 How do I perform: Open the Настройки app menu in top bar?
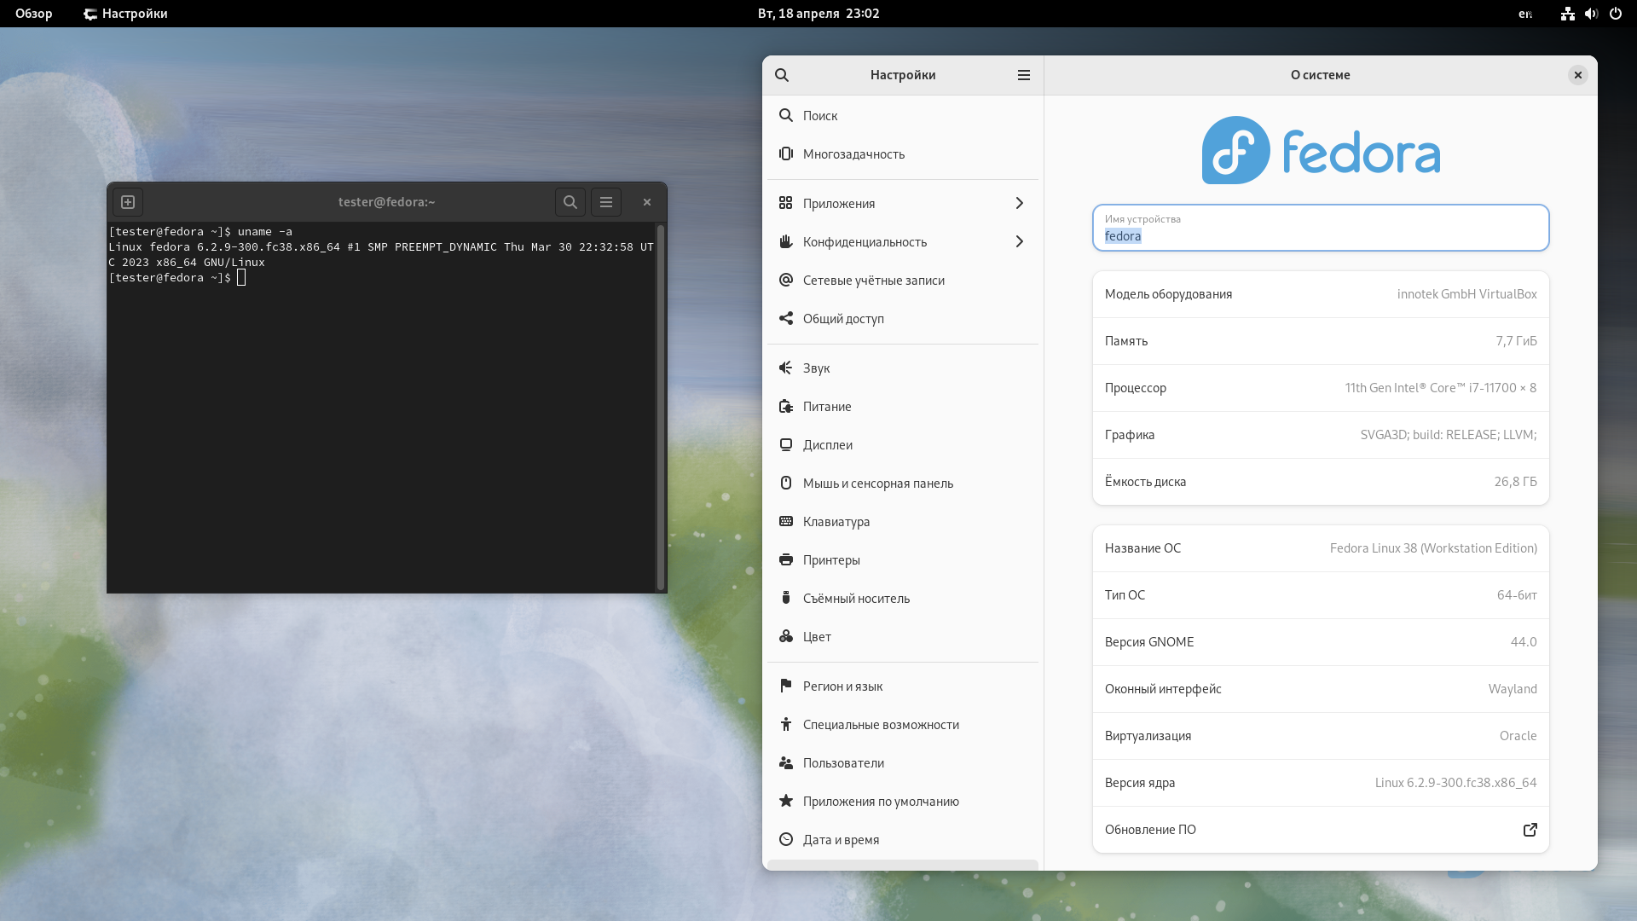tap(126, 14)
